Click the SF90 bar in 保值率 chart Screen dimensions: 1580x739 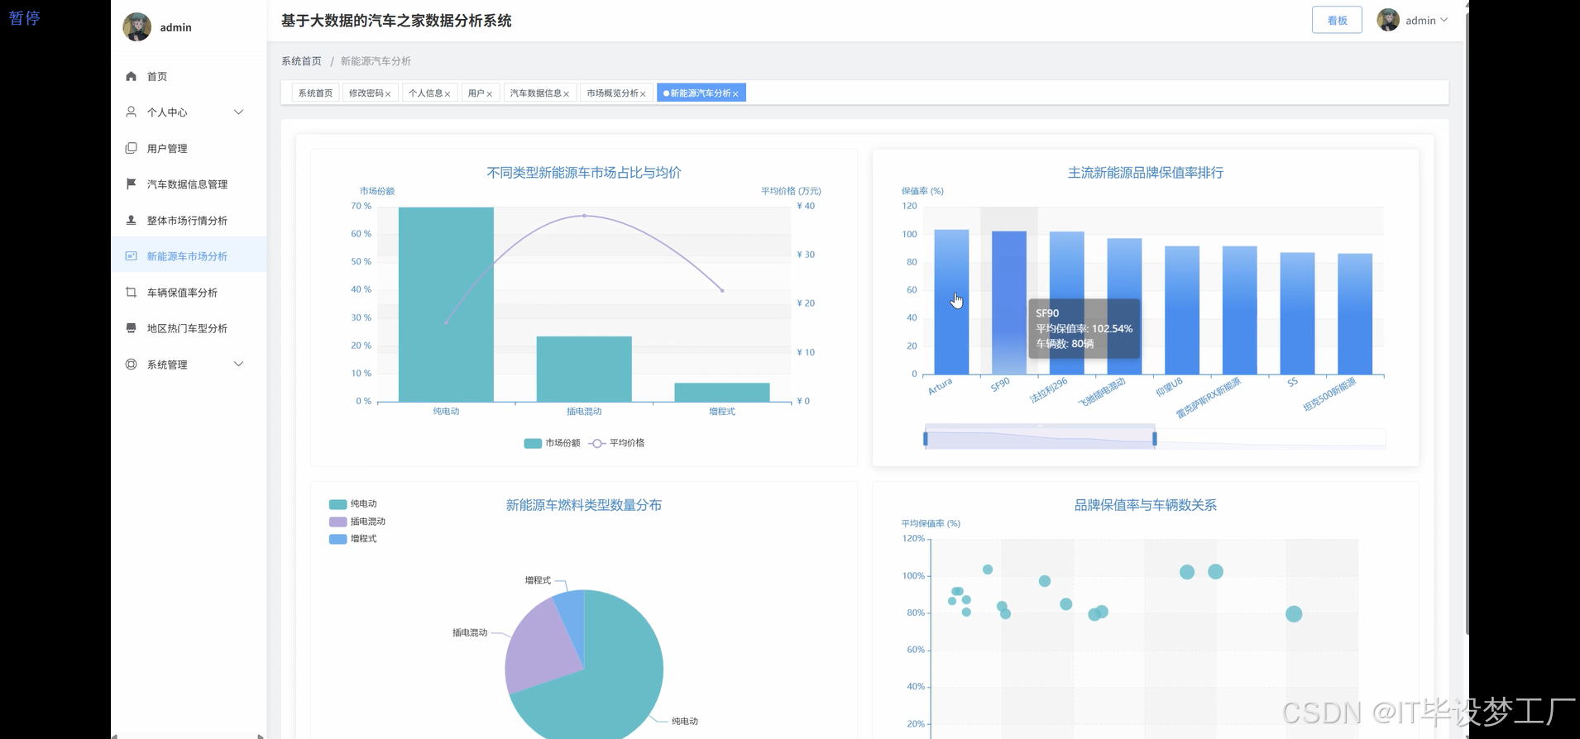[1009, 303]
